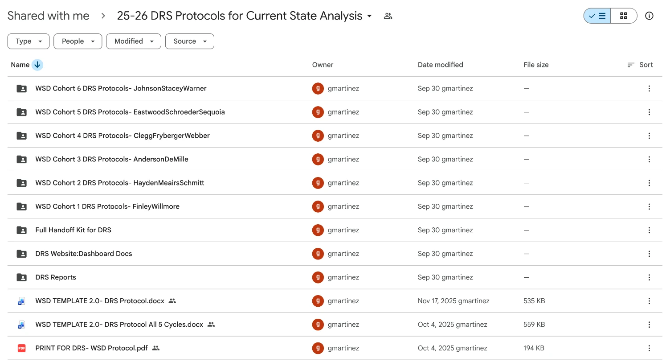Click Sep 30 gmartinez date in Cohort 1 row
Image resolution: width=666 pixels, height=362 pixels.
[x=445, y=206]
